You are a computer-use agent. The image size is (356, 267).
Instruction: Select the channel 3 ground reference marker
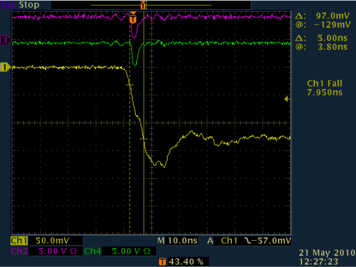(x=6, y=40)
